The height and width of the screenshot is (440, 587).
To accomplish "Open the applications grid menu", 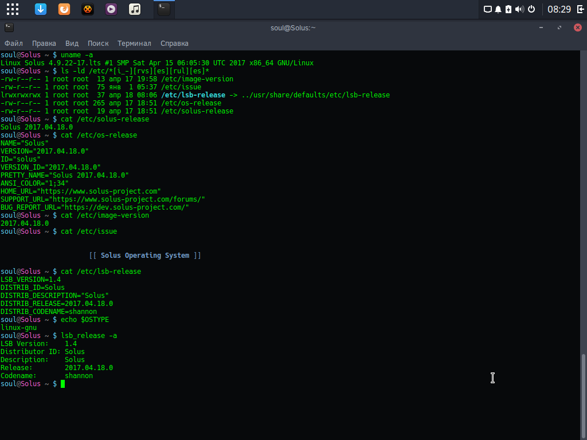I will (x=13, y=9).
